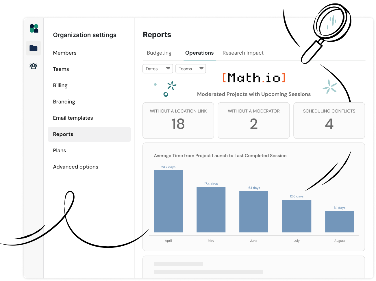Screen dimensions: 376x281
Task: Click the "Reports" page heading
Action: 157,35
